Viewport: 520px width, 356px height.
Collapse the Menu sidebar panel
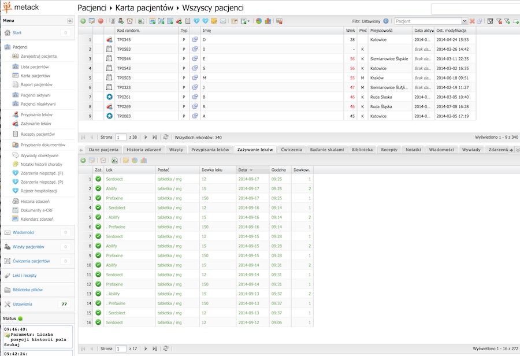click(70, 21)
